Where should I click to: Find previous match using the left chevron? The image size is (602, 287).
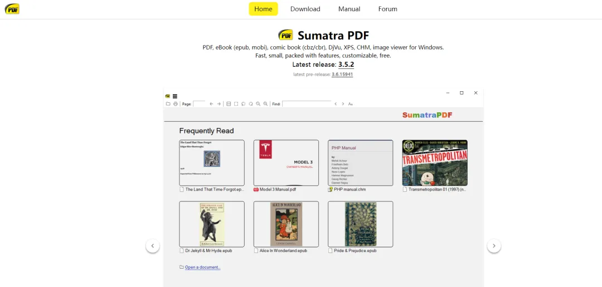click(x=336, y=104)
